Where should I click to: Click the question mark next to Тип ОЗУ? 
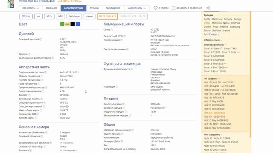pos(29,95)
